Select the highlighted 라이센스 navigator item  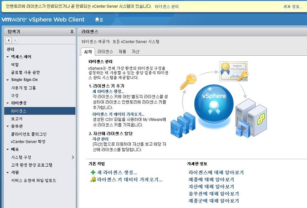tap(40, 111)
